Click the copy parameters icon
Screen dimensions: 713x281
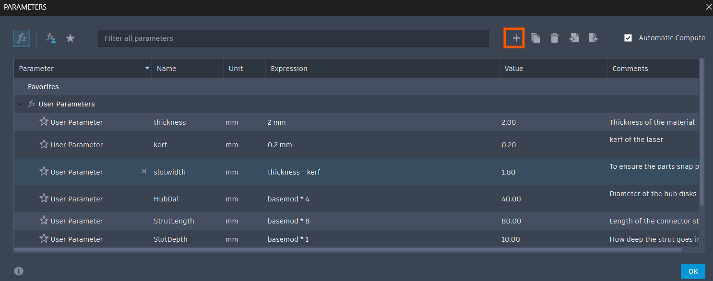[535, 38]
